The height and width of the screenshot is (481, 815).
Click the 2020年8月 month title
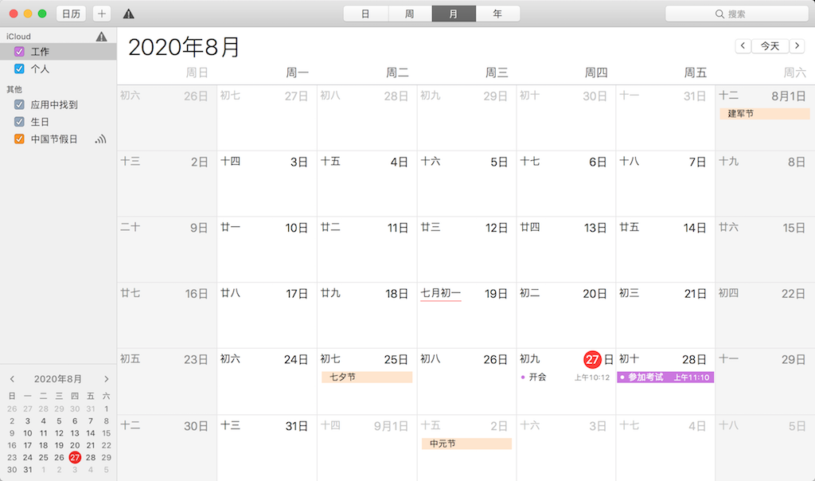coord(184,47)
